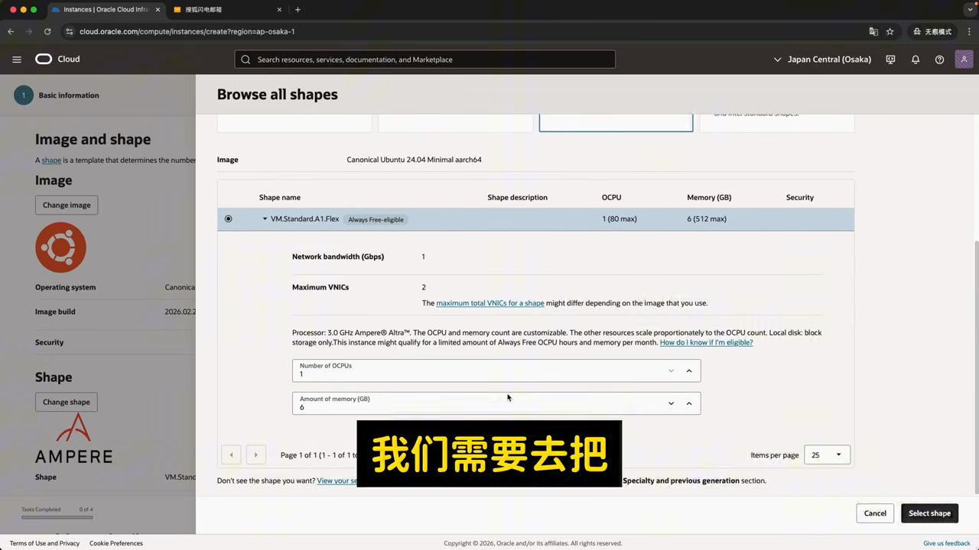Reload the page with browser refresh

tap(47, 31)
